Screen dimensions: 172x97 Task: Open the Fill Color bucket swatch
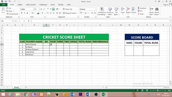point(38,13)
